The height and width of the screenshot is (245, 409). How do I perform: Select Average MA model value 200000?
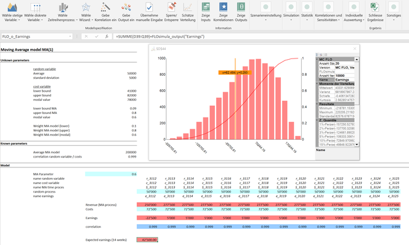coord(131,152)
